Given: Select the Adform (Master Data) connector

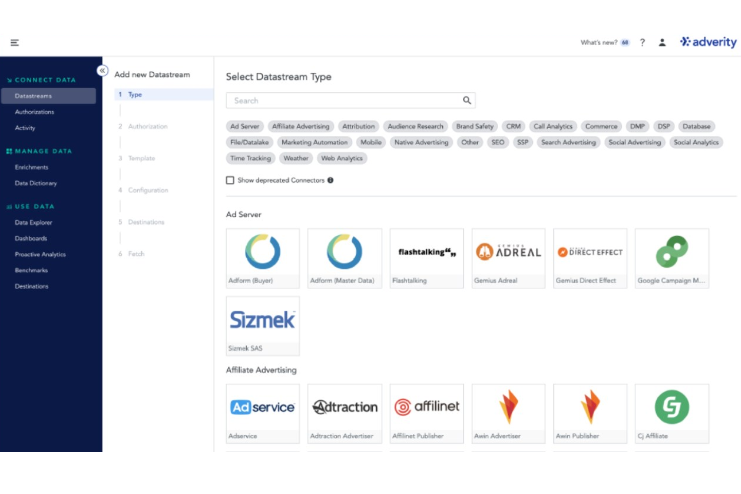Looking at the screenshot, I should 344,258.
